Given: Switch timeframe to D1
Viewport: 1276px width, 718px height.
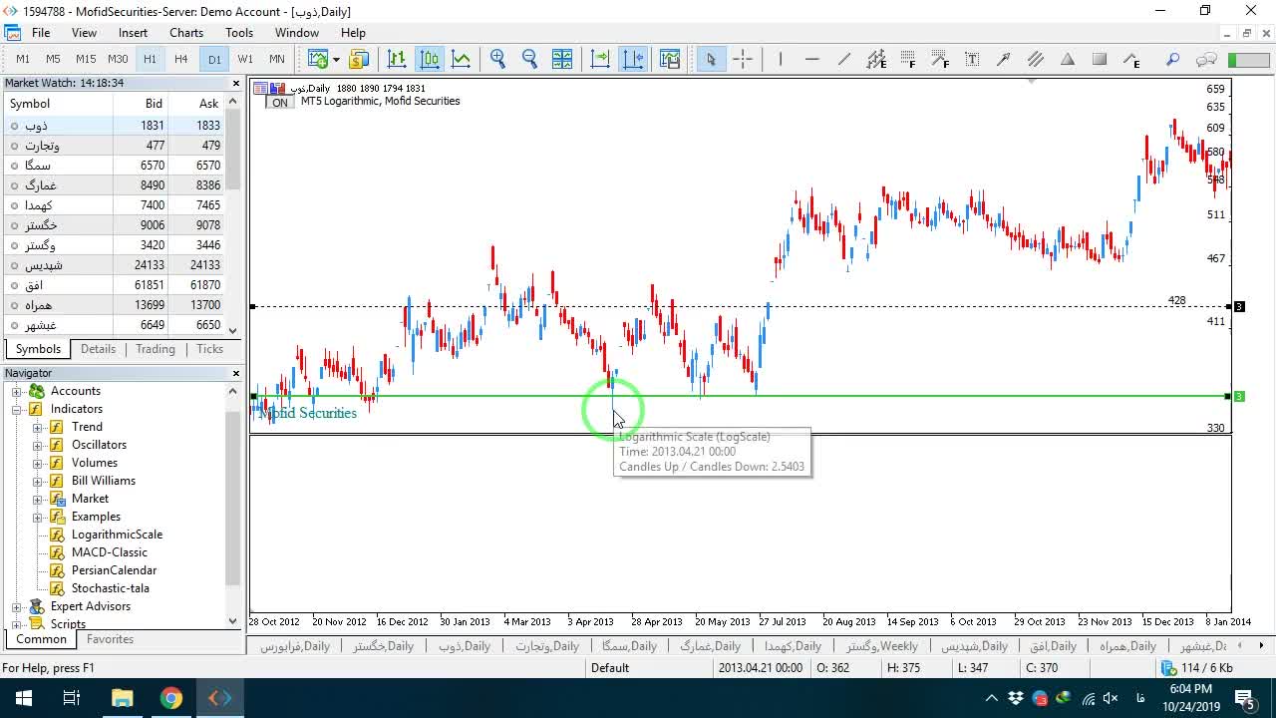Looking at the screenshot, I should click(214, 59).
